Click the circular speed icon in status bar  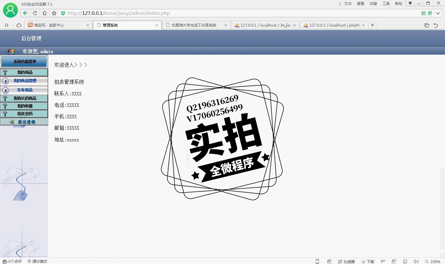coord(329,262)
